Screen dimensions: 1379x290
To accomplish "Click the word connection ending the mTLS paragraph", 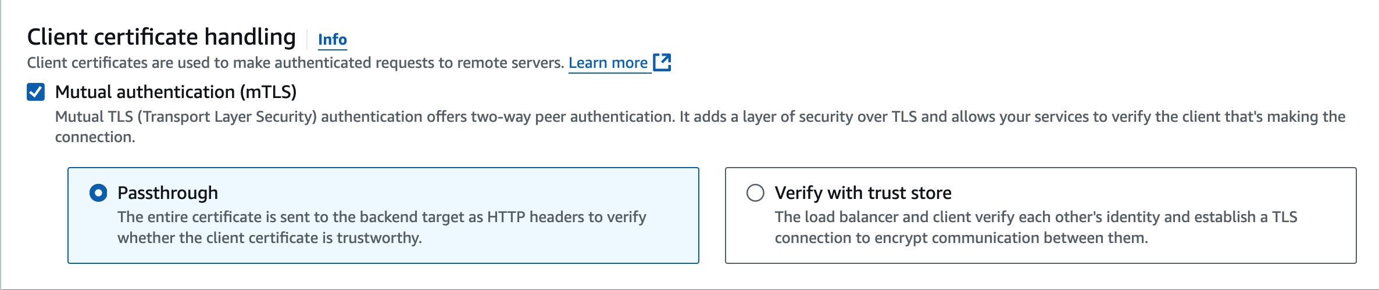I will pyautogui.click(x=95, y=137).
